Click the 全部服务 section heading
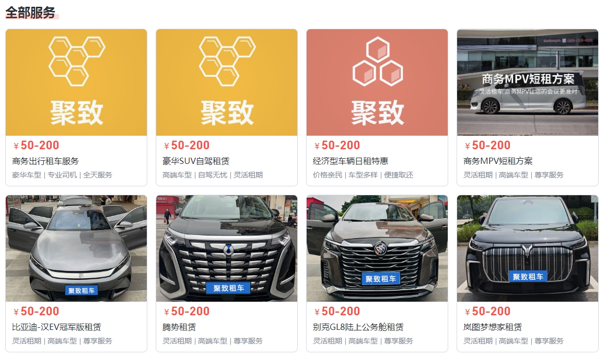606x356 pixels. click(x=30, y=13)
